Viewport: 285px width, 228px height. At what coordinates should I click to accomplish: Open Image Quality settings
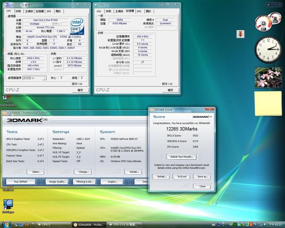click(58, 182)
